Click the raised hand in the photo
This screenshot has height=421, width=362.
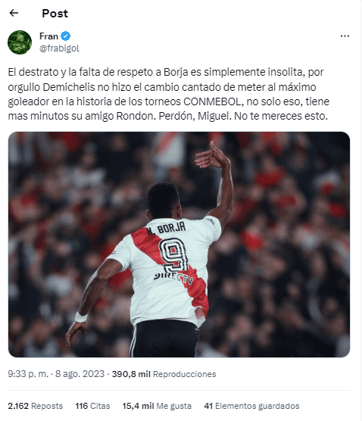[212, 155]
